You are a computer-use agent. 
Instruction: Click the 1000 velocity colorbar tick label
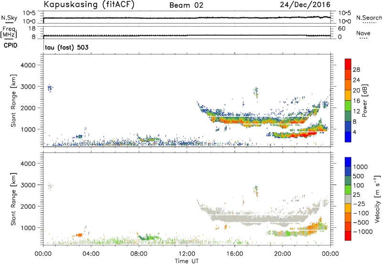(x=360, y=167)
